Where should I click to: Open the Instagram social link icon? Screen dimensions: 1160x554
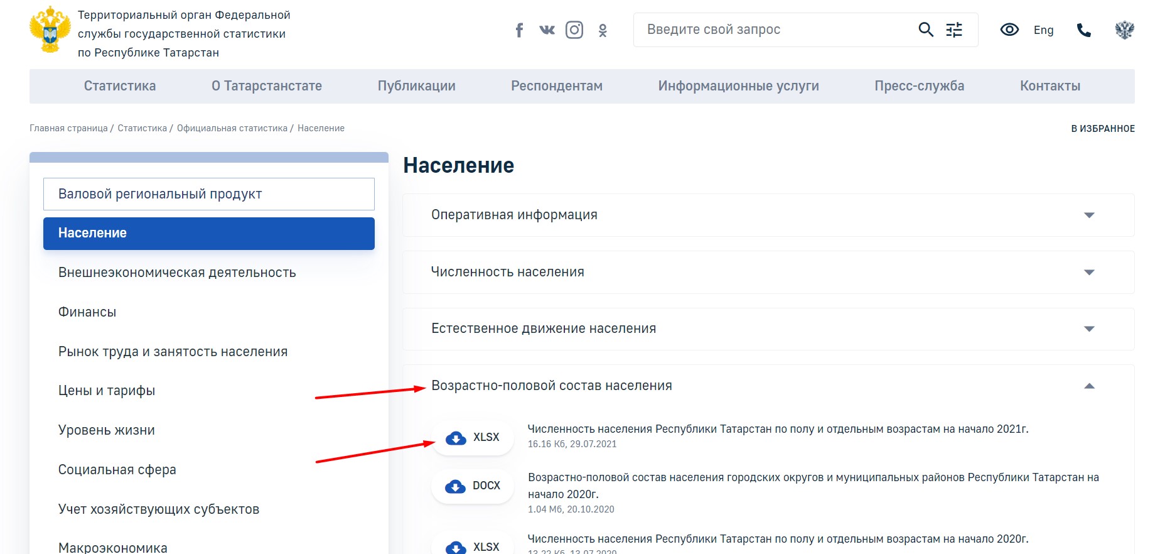(x=574, y=30)
